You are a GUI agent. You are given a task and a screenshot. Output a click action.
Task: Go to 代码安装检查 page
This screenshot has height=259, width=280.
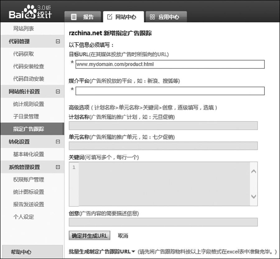(29, 66)
